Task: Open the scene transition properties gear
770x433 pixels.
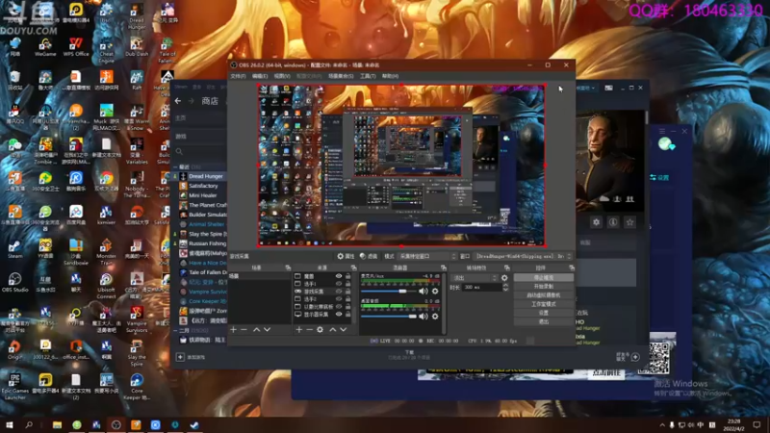Action: 504,278
